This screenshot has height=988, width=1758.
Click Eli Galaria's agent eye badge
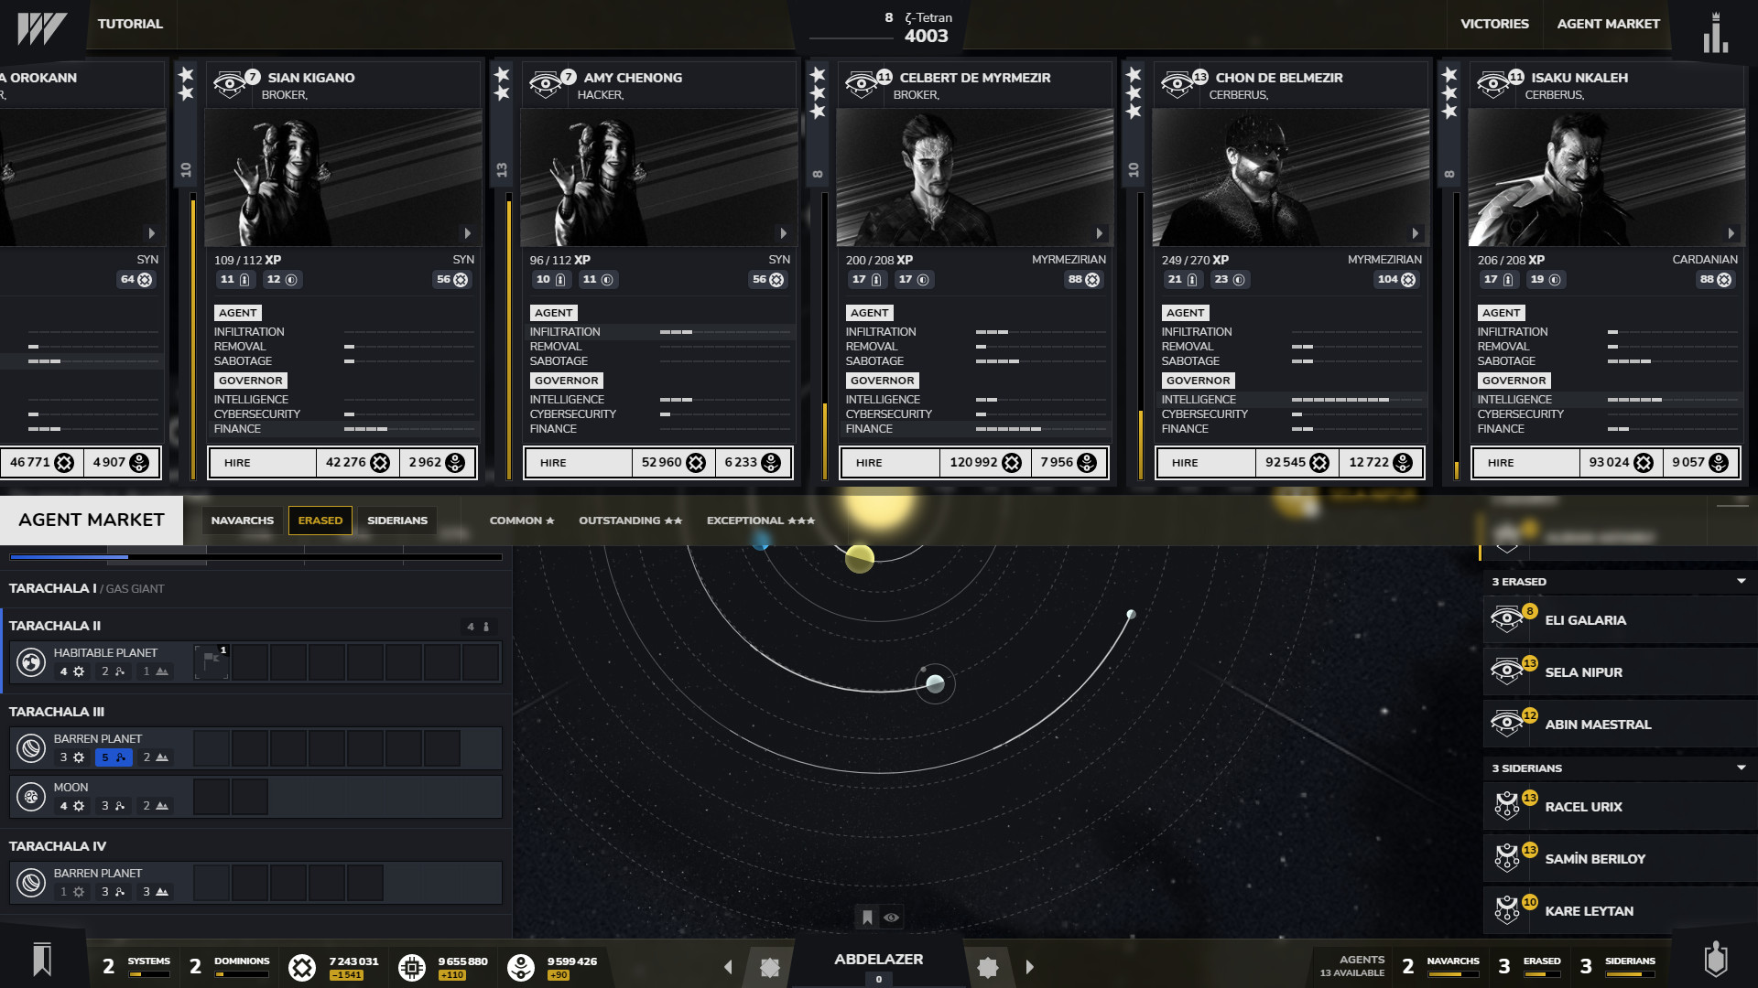pos(1507,619)
